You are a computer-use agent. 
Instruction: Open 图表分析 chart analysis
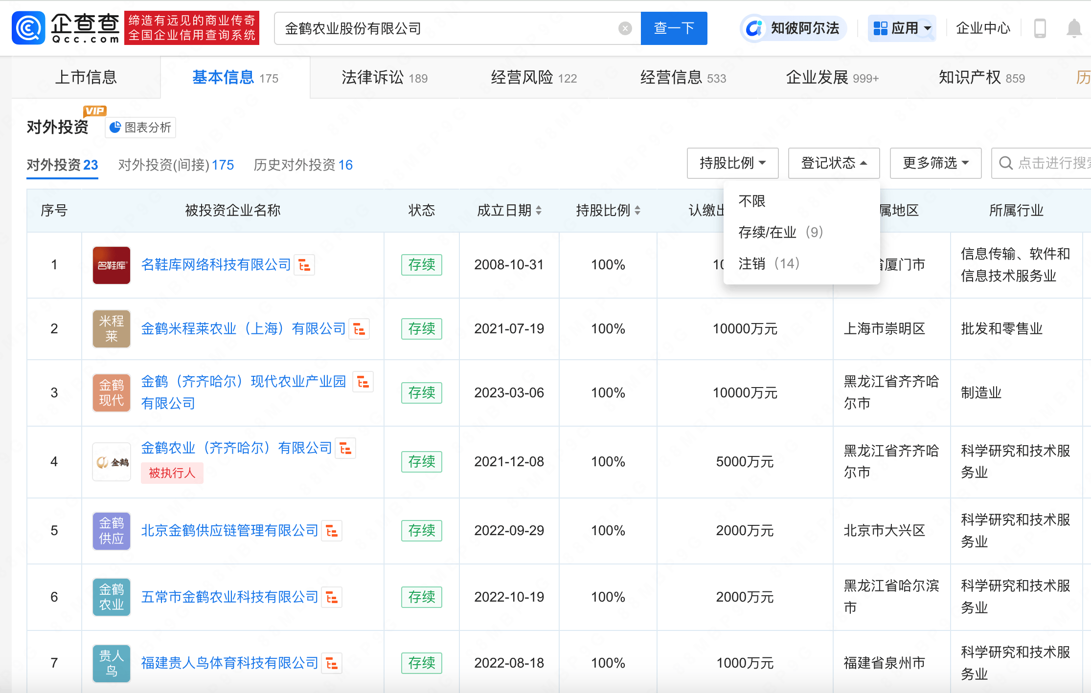140,128
